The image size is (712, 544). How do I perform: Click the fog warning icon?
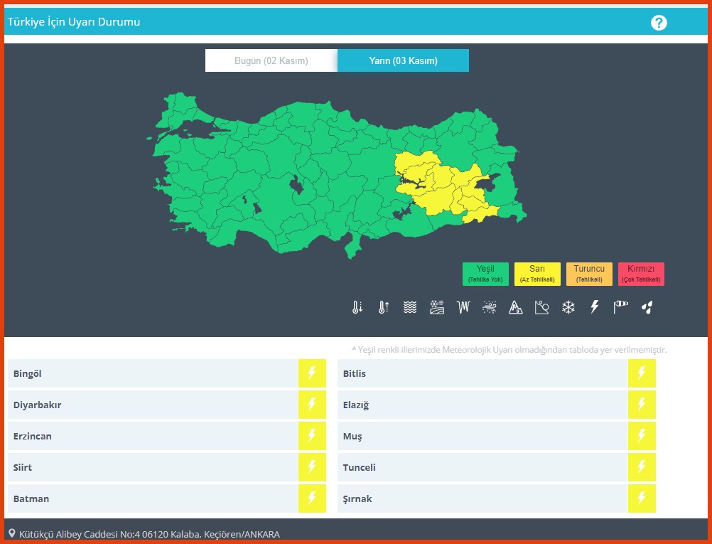(410, 307)
